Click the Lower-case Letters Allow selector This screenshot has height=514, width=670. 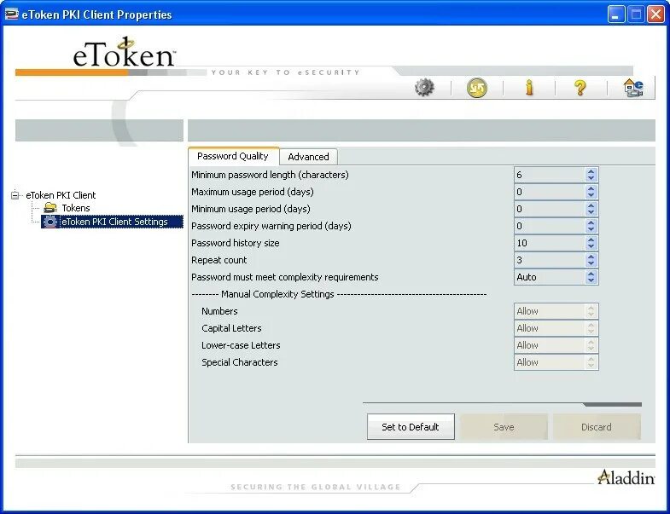coord(556,345)
